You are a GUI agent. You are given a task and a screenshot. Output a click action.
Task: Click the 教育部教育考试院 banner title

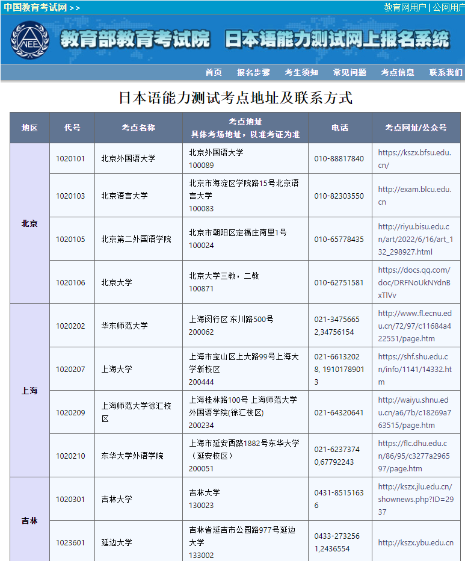(135, 39)
